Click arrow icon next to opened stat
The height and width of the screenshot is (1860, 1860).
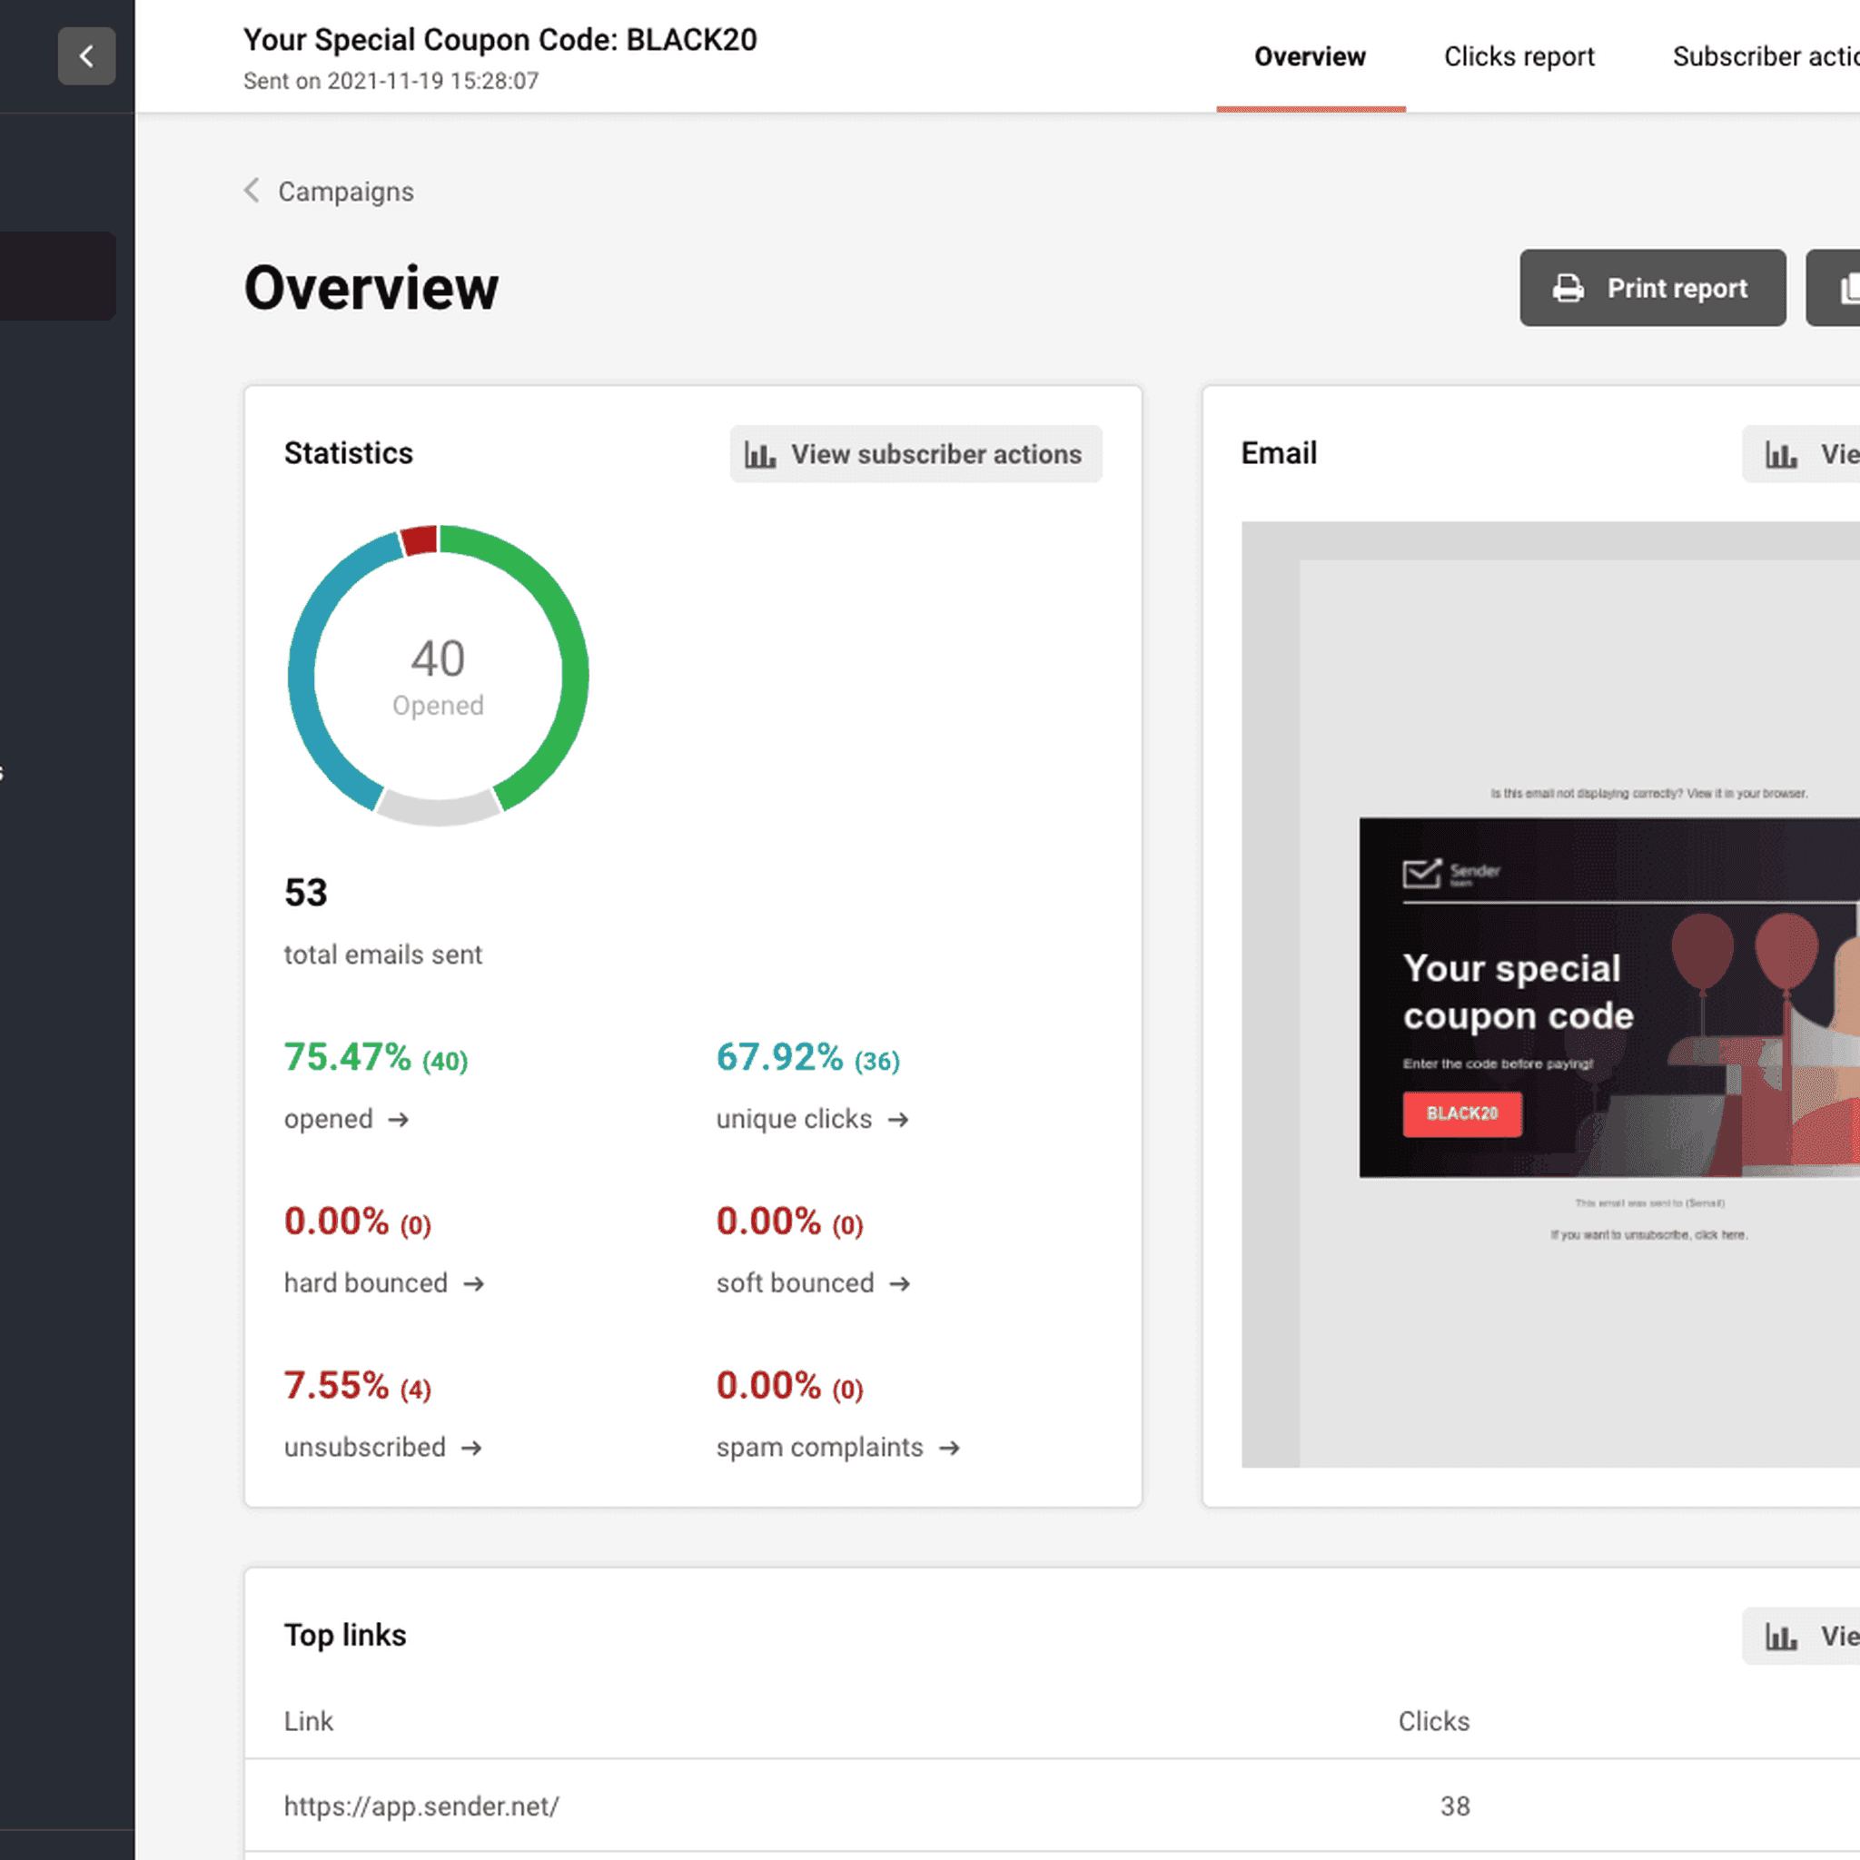[399, 1120]
